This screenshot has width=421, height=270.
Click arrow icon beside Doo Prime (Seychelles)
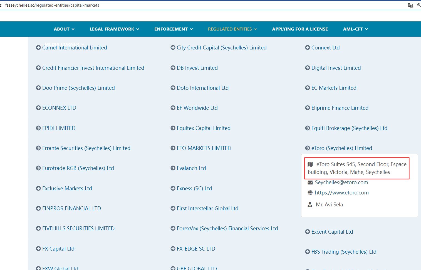[38, 88]
